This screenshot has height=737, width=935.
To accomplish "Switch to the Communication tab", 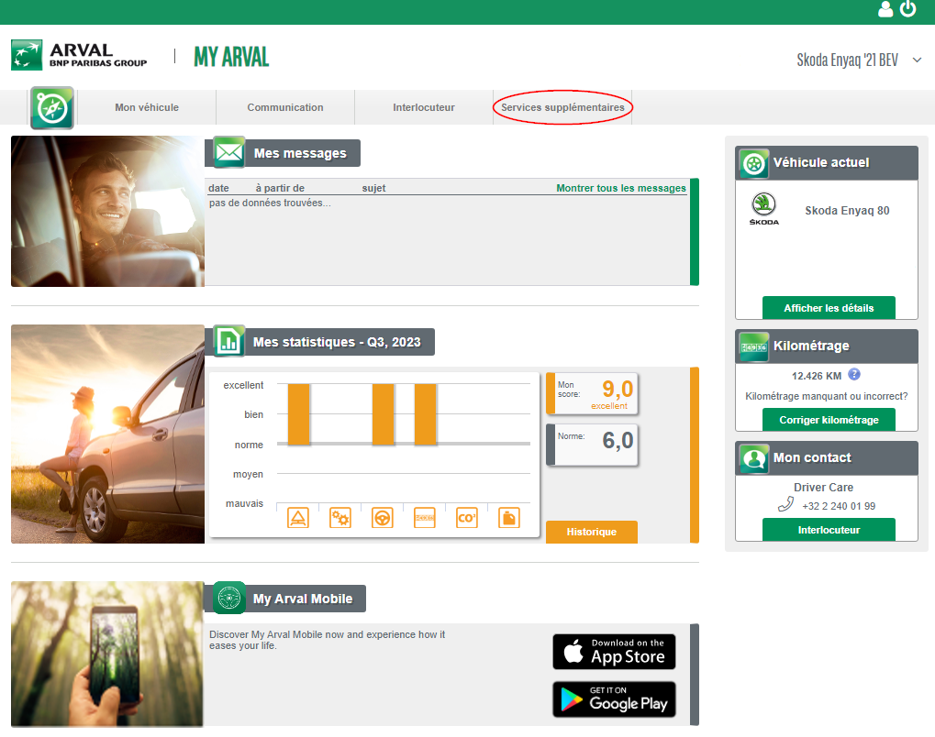I will pos(284,107).
